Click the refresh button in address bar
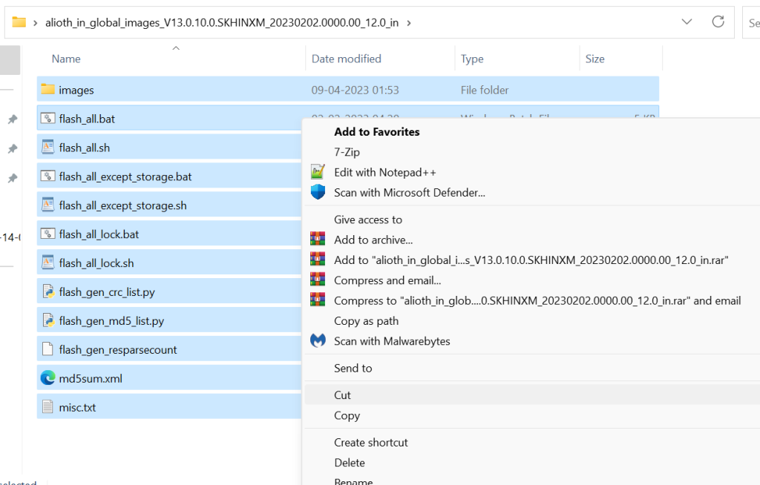 (x=718, y=22)
